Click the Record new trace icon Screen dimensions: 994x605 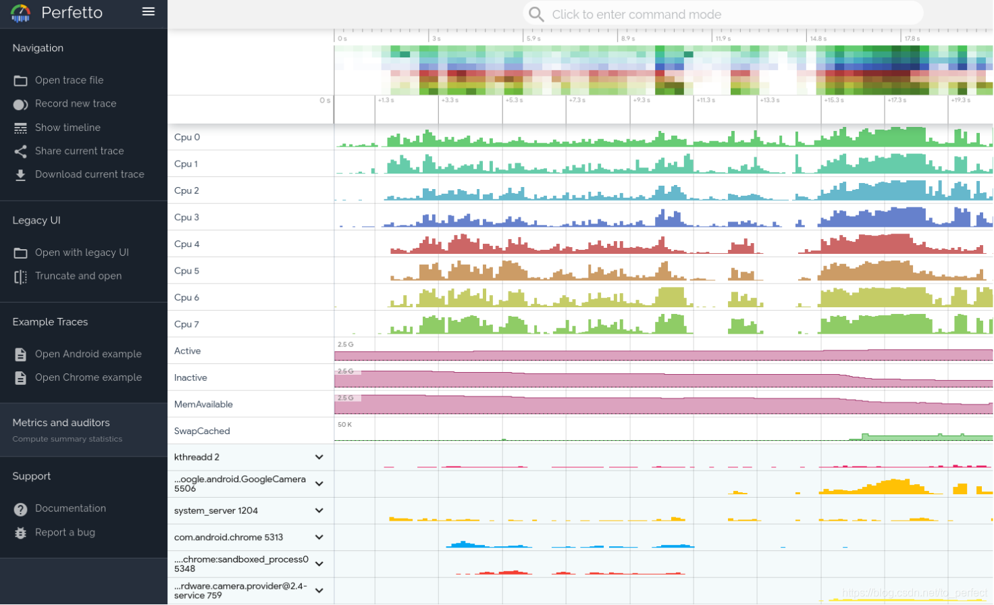(x=21, y=104)
